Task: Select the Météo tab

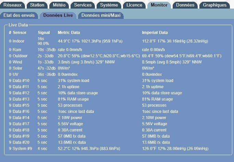Action: (x=60, y=5)
